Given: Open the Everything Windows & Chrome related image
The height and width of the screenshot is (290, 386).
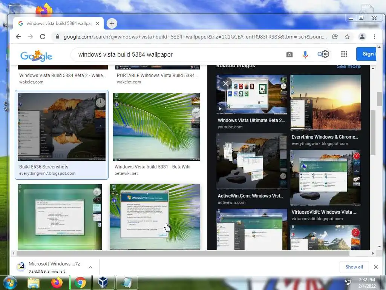Looking at the screenshot, I should pos(325,102).
